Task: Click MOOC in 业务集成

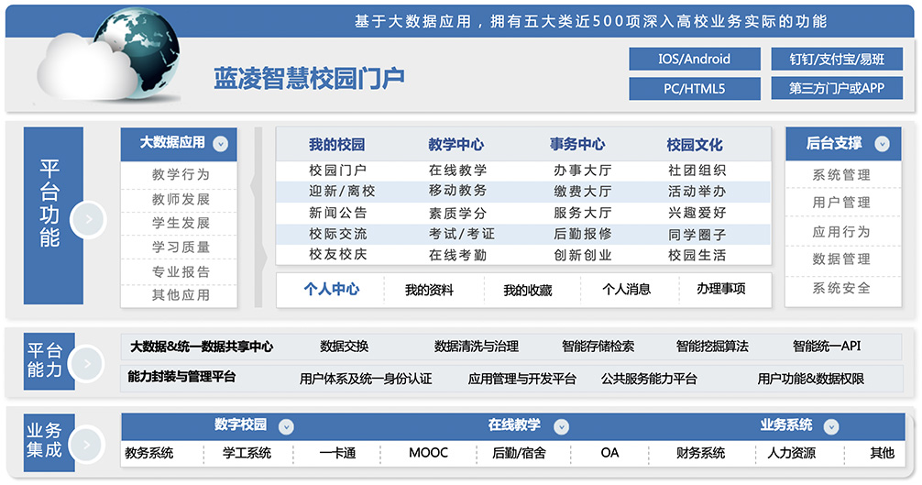Action: 428,453
